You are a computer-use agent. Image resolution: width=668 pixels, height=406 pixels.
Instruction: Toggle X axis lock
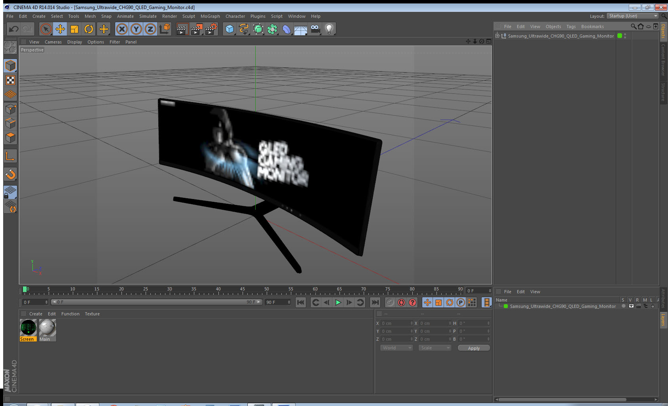coord(122,29)
